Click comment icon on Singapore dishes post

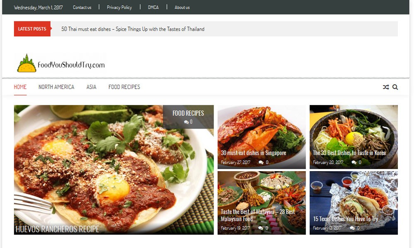261,162
